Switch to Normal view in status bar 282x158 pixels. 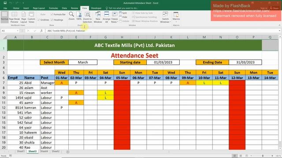click(234, 156)
